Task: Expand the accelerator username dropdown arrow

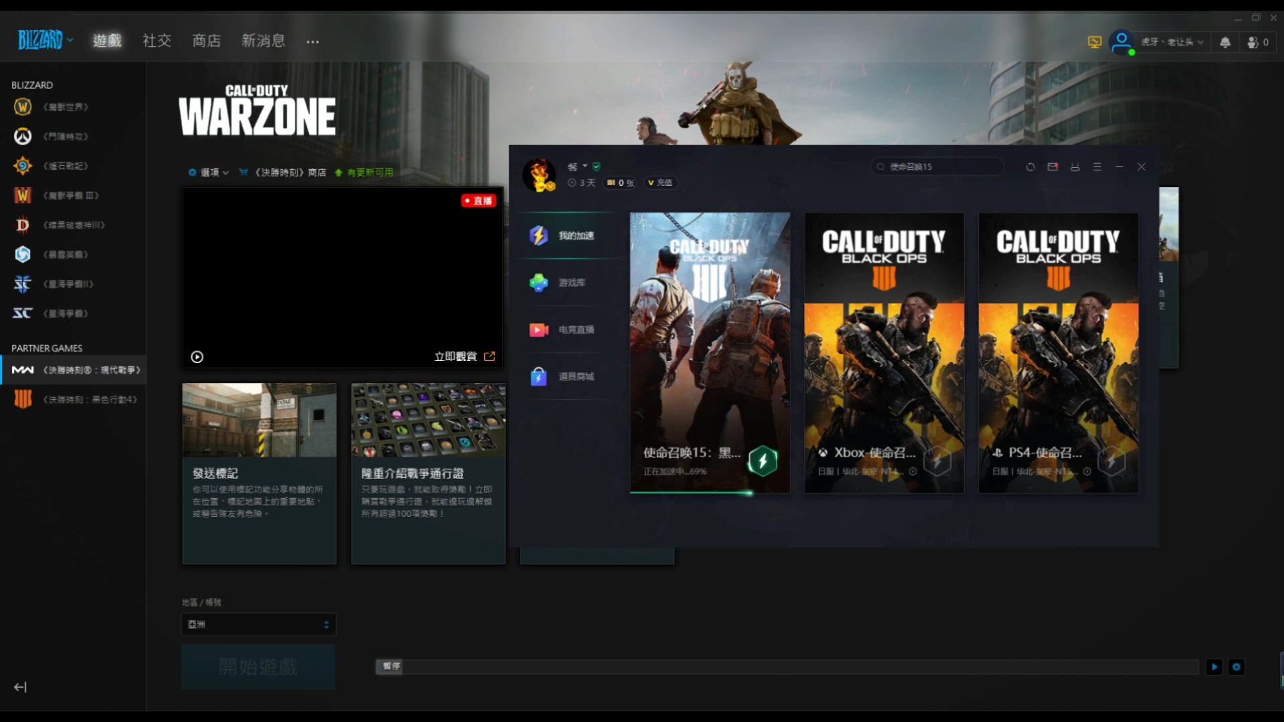Action: 585,166
